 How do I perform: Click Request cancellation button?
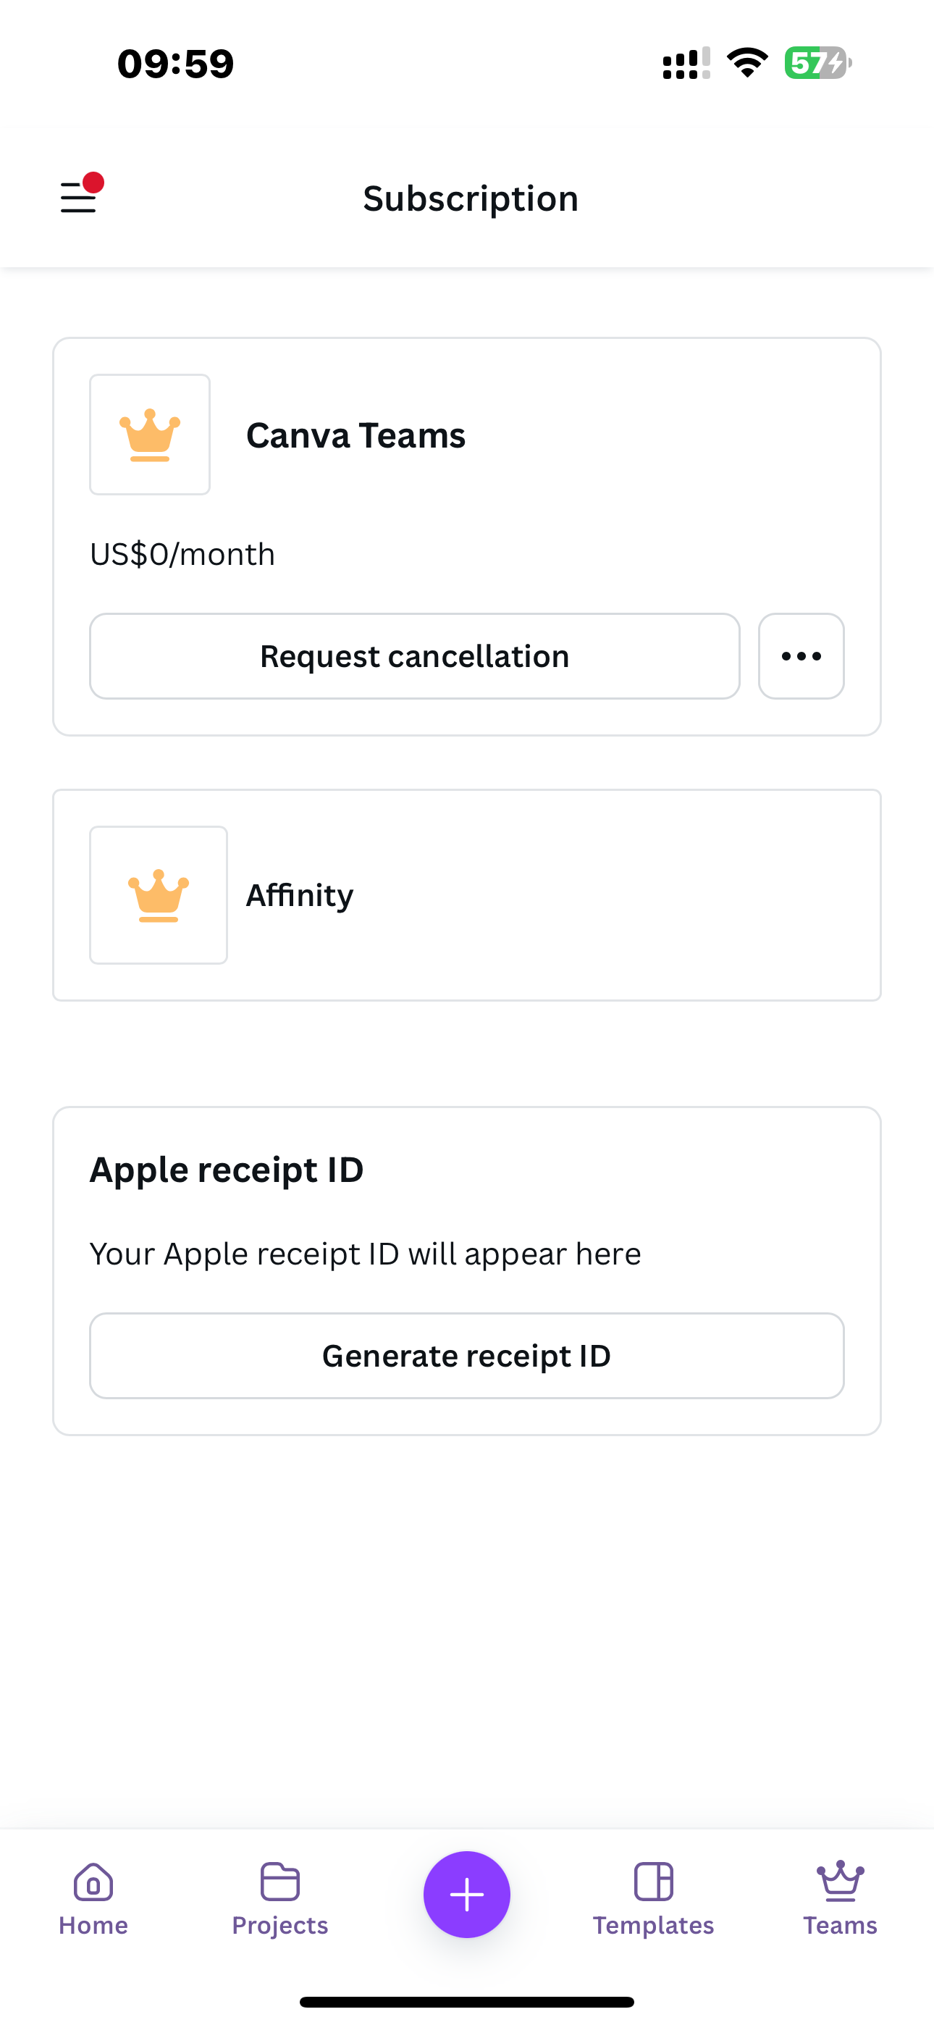(414, 656)
